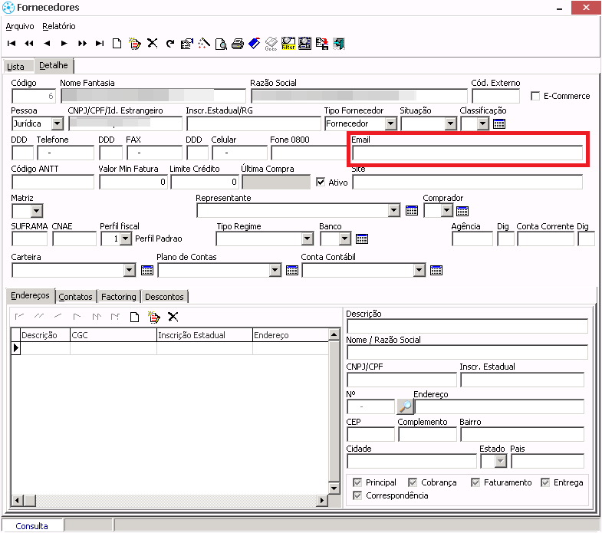The image size is (602, 533).
Task: Click the printer icon in toolbar
Action: (x=238, y=44)
